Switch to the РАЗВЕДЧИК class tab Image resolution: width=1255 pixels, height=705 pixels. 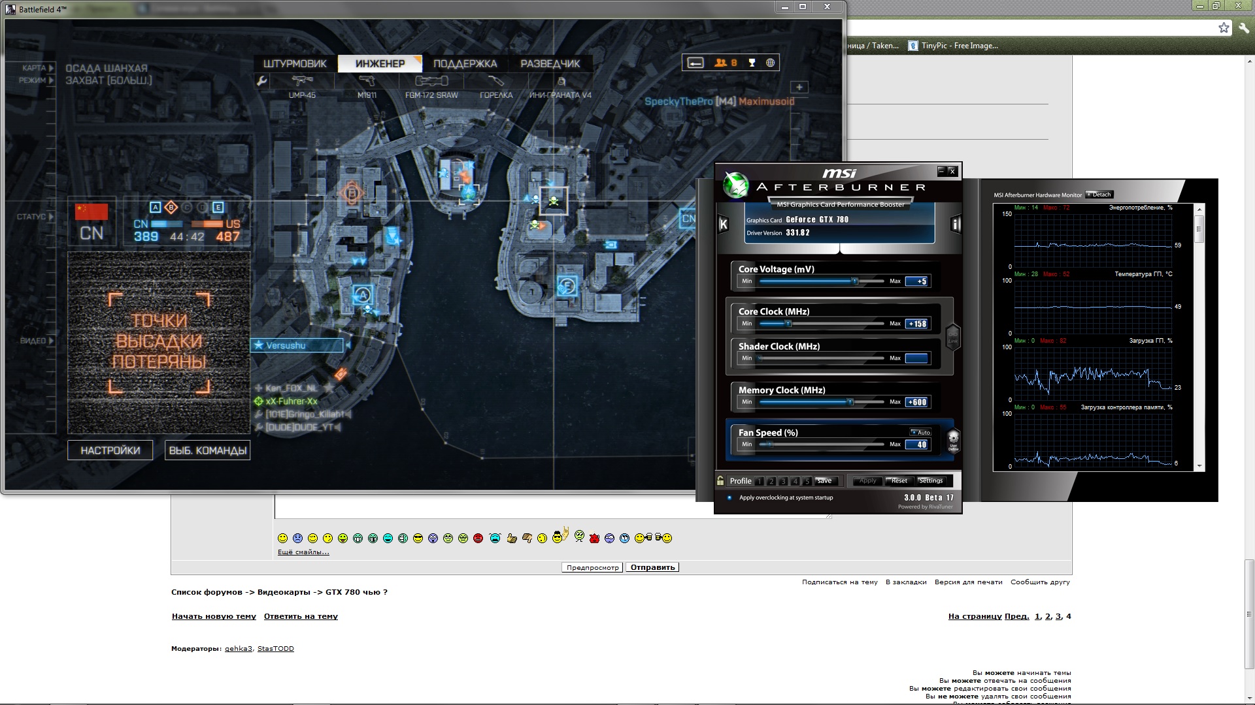click(x=550, y=63)
